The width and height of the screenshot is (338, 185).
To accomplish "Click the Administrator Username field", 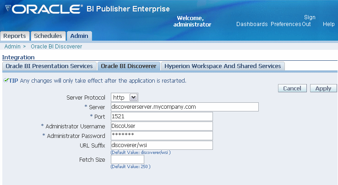I will [162, 126].
